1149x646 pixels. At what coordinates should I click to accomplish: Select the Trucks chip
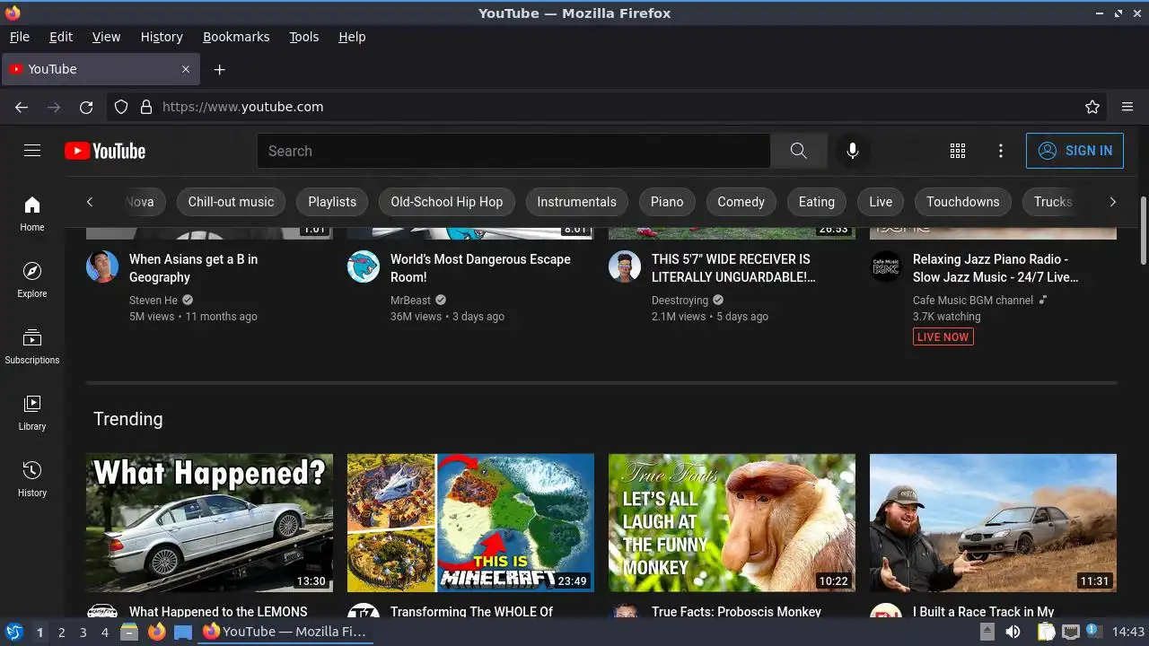pyautogui.click(x=1053, y=202)
